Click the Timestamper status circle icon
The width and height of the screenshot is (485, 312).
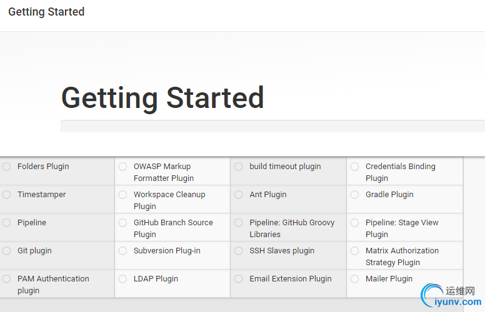click(x=6, y=195)
